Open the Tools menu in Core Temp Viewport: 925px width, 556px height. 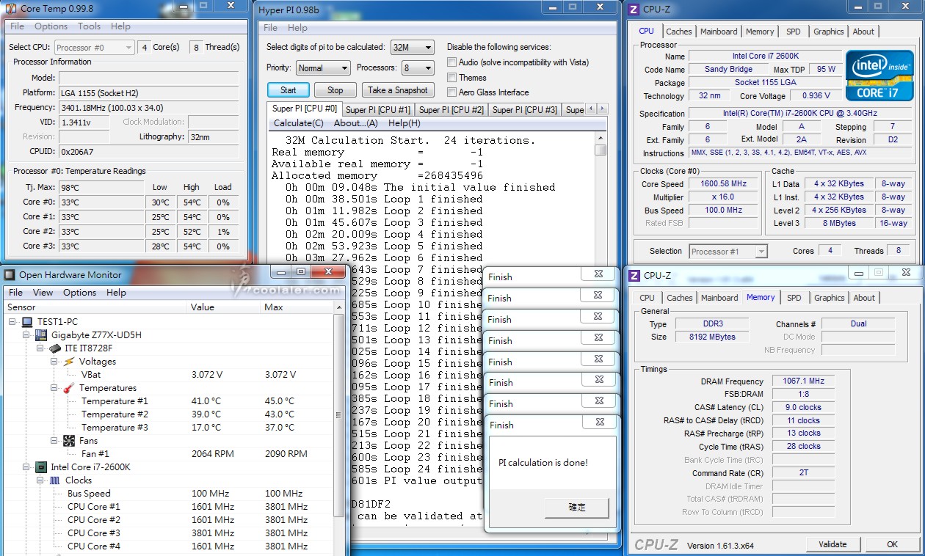(89, 26)
